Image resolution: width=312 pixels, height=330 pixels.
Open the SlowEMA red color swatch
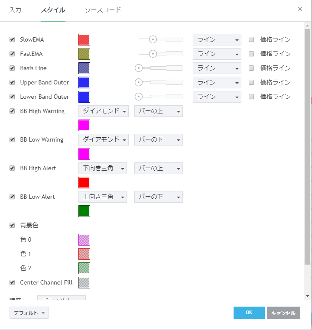84,40
